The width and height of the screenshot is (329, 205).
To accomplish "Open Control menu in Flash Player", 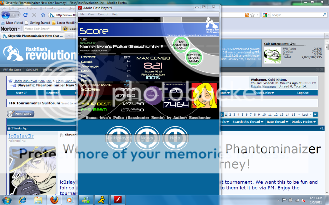I will pos(103,14).
